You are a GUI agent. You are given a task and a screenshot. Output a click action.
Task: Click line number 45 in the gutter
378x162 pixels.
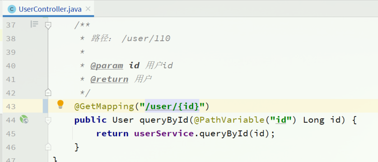[x=11, y=134]
